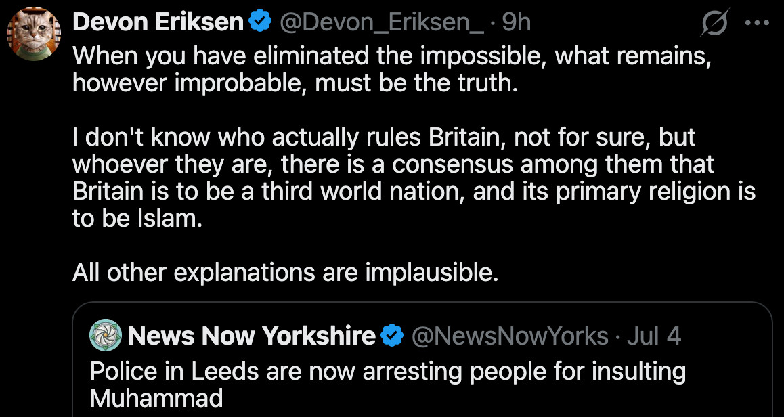Select the News Now Yorkshire display name
Screen dimensions: 784x417
coord(251,336)
